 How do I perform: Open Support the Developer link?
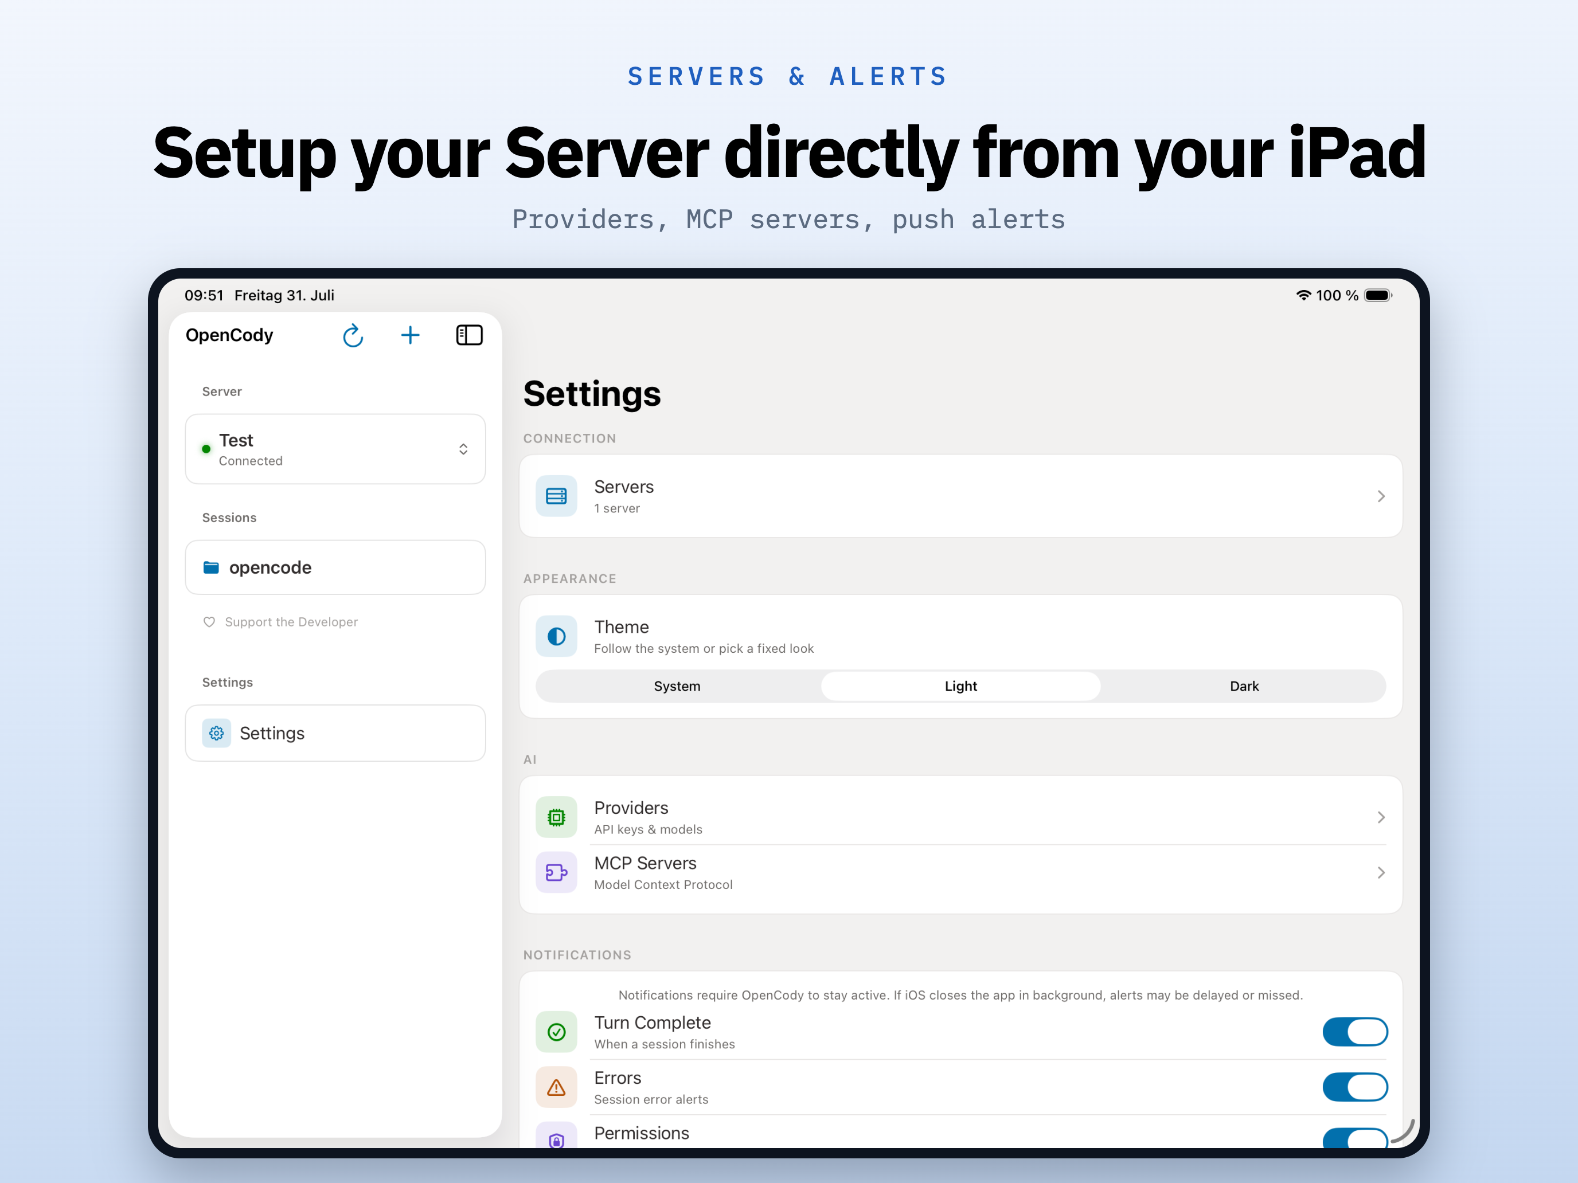click(x=291, y=622)
